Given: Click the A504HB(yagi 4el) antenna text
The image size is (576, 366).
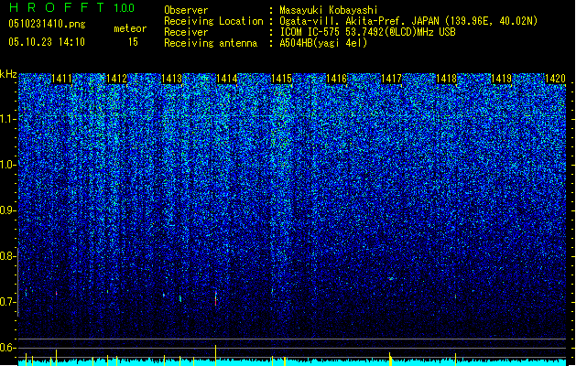Looking at the screenshot, I should click(x=323, y=43).
